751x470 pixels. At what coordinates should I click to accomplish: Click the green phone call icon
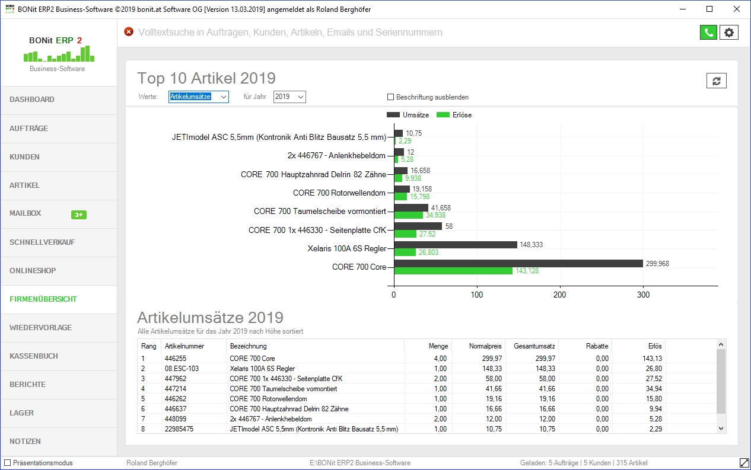[708, 33]
